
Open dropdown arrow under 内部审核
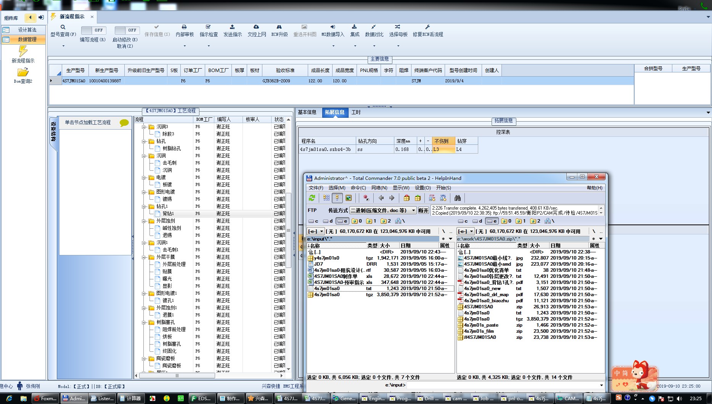pyautogui.click(x=185, y=46)
